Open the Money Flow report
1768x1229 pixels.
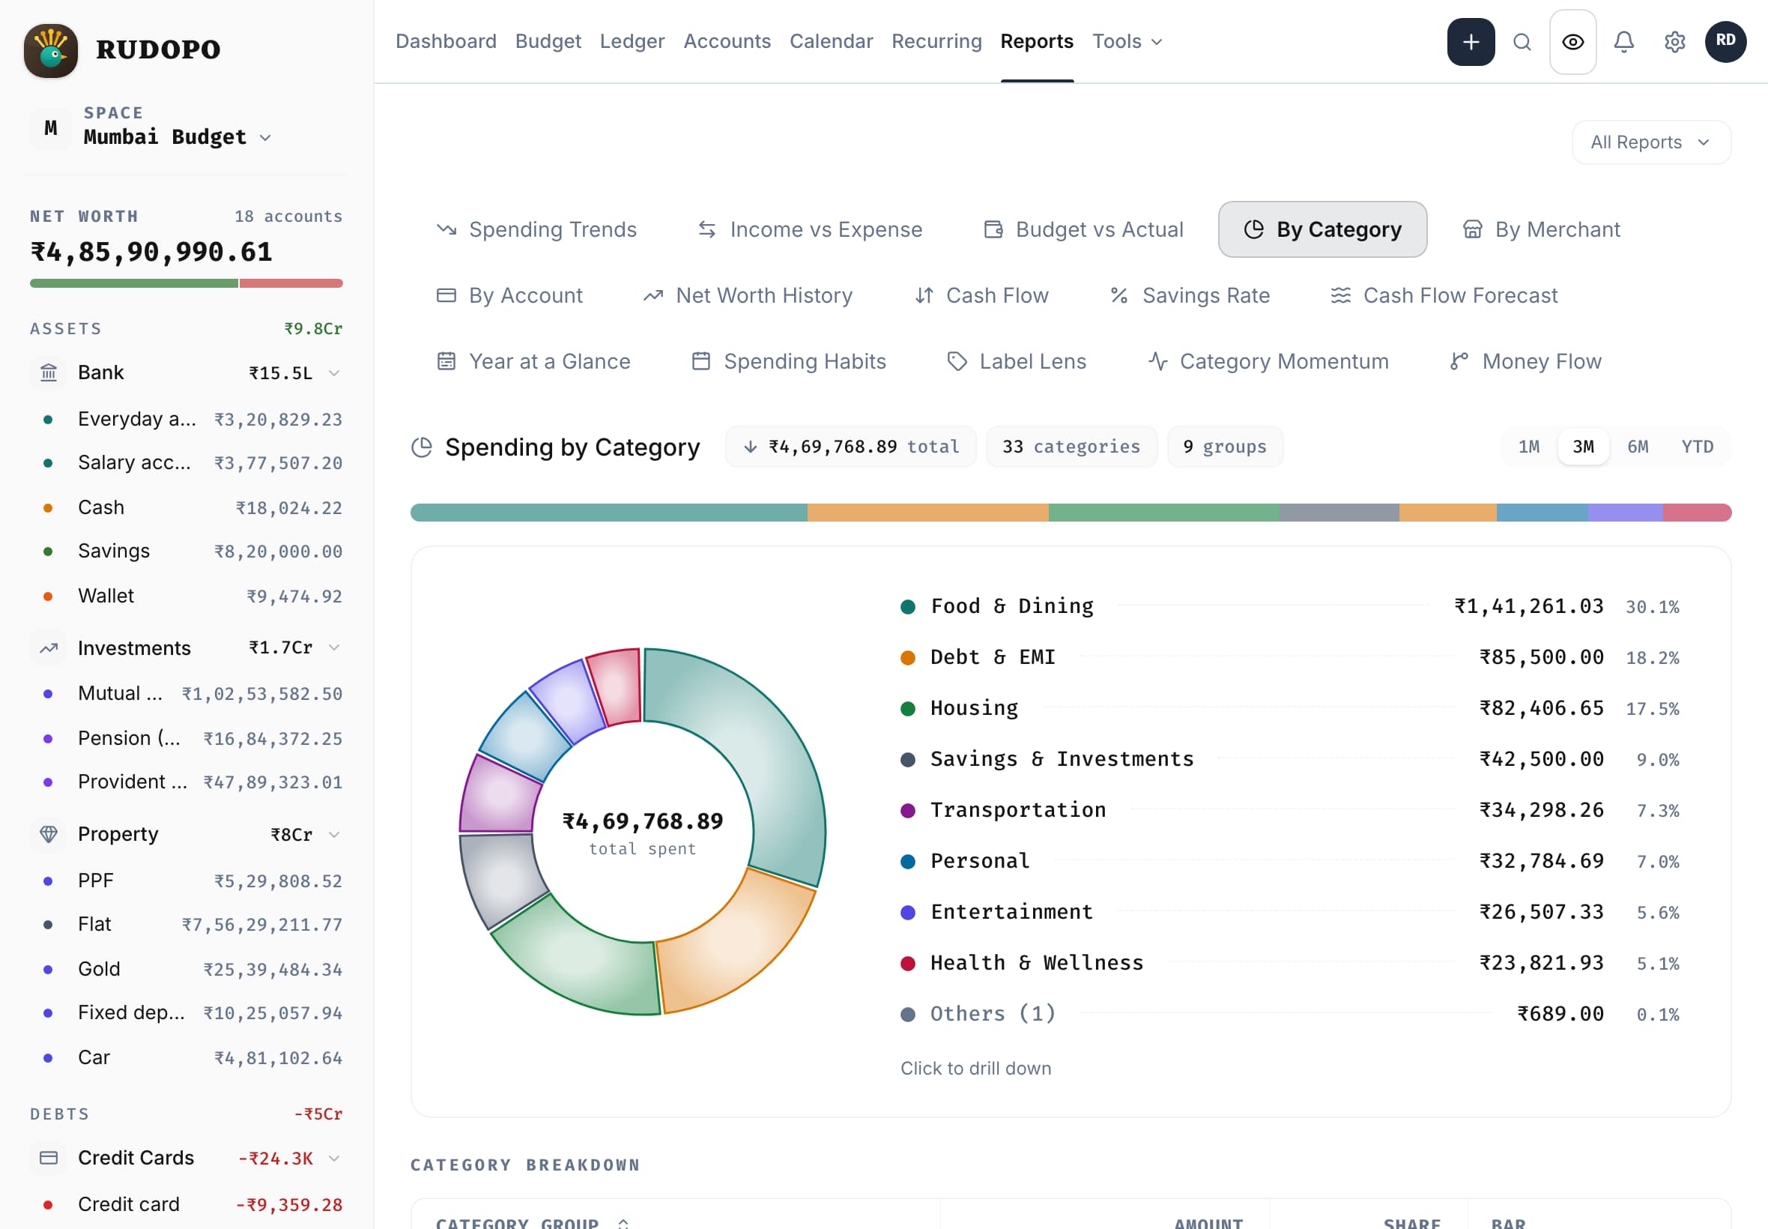[x=1525, y=361]
